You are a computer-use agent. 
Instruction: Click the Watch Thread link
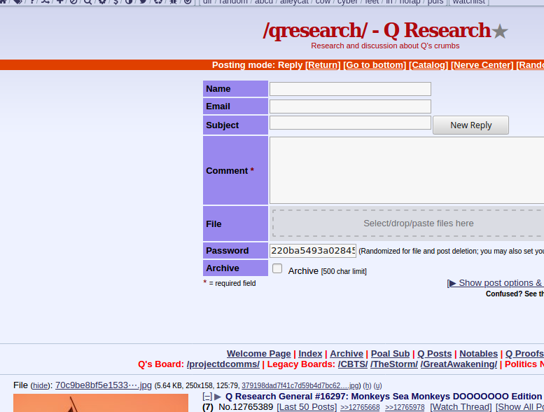pos(461,407)
